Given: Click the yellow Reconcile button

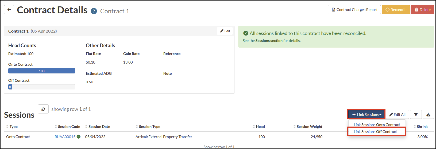Looking at the screenshot, I should coord(396,10).
